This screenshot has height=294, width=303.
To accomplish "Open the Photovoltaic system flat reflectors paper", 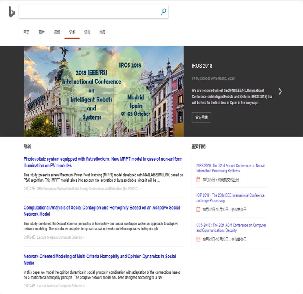I will point(103,162).
